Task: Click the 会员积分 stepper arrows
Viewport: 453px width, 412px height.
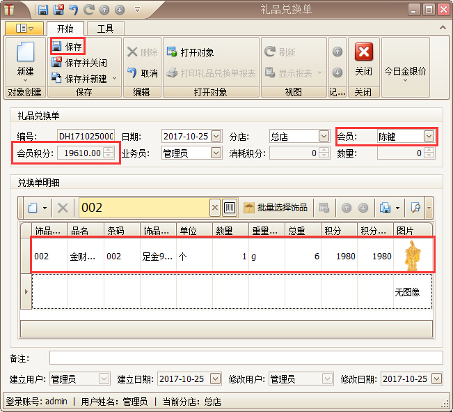Action: click(108, 153)
